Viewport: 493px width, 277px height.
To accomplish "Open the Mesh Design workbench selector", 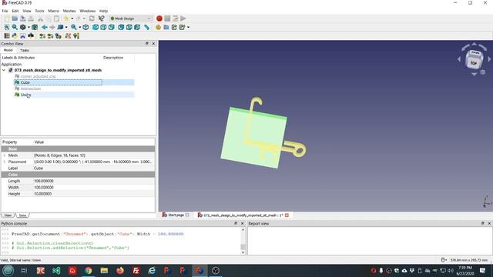I will 130,18.
